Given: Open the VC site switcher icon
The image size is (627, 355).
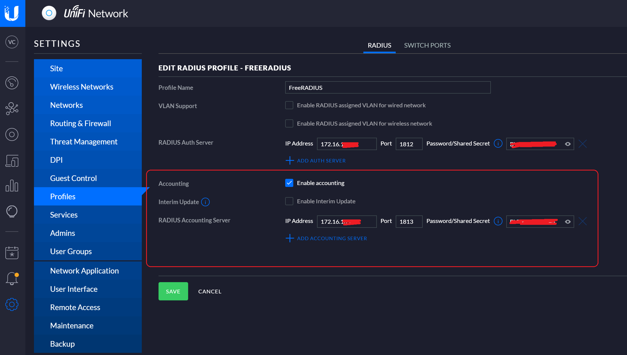Looking at the screenshot, I should click(x=12, y=42).
